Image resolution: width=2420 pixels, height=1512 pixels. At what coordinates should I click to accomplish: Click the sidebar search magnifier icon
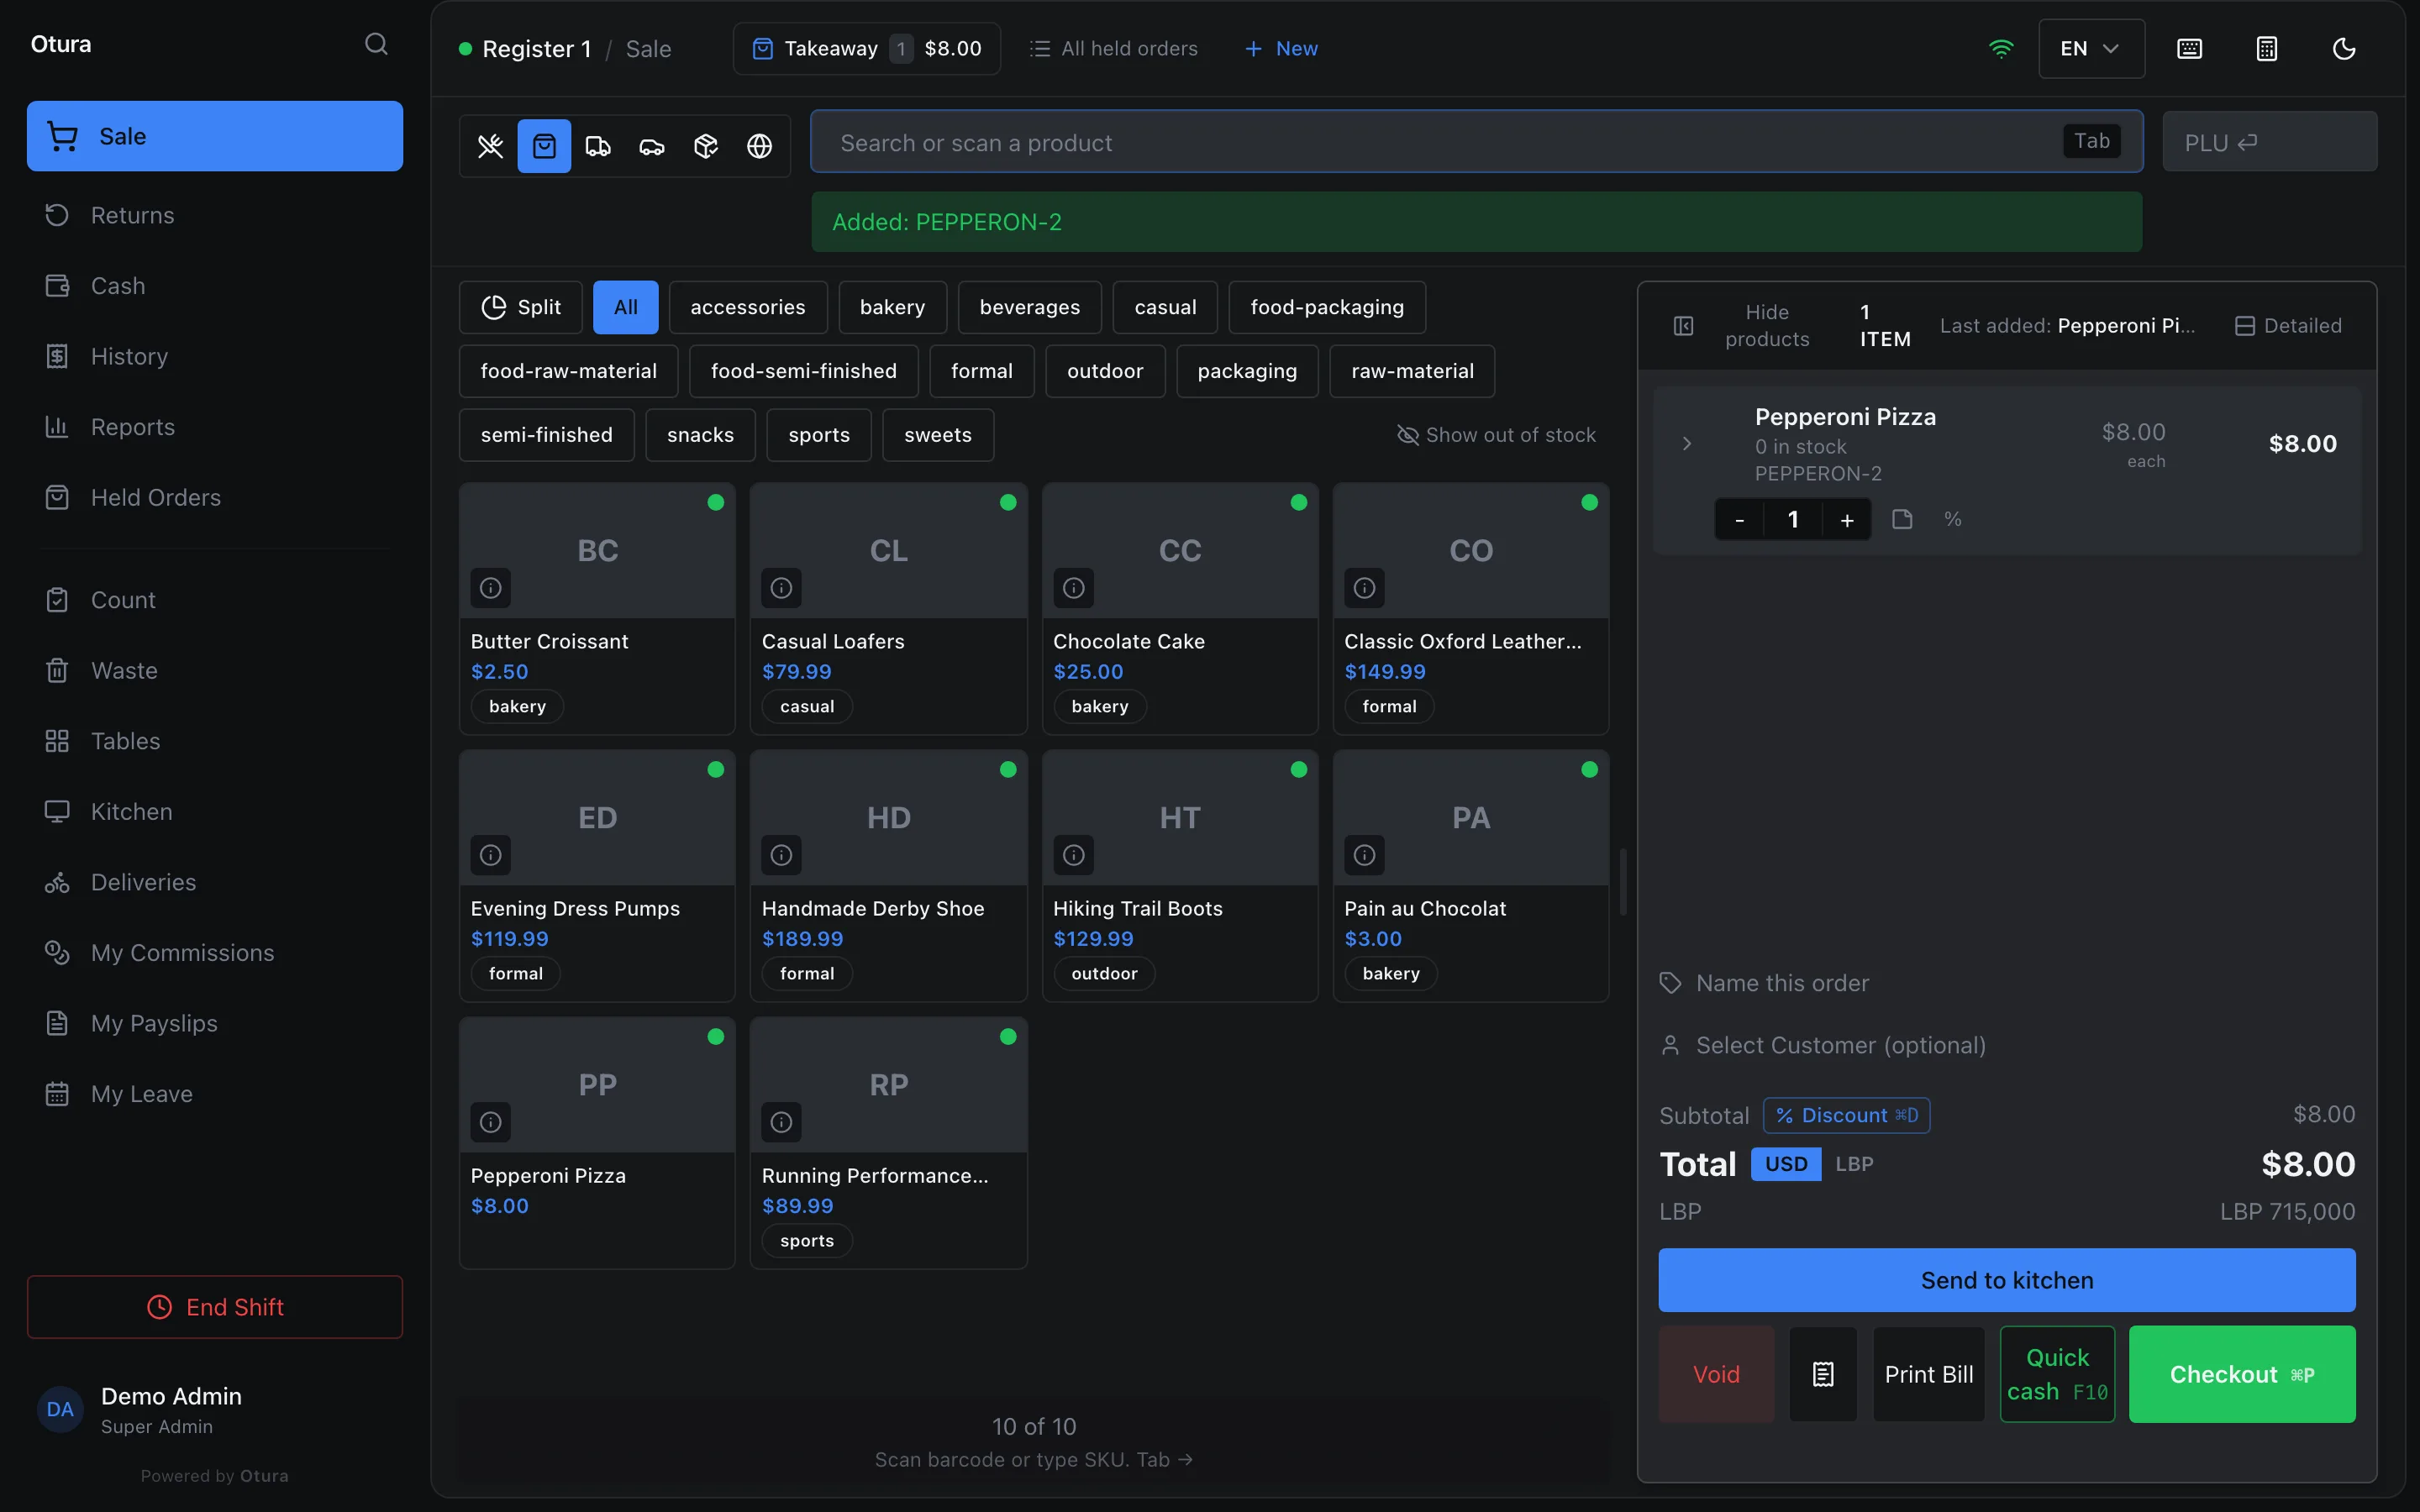(x=376, y=44)
